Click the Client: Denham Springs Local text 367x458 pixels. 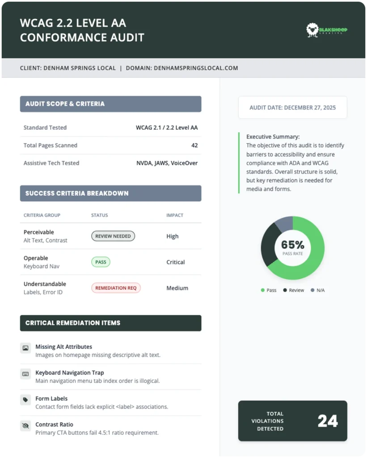[x=68, y=68]
